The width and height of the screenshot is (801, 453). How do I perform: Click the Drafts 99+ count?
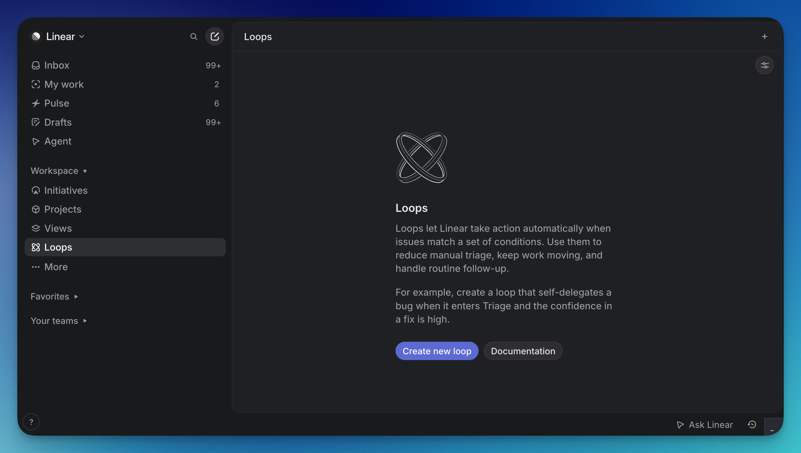pyautogui.click(x=213, y=122)
